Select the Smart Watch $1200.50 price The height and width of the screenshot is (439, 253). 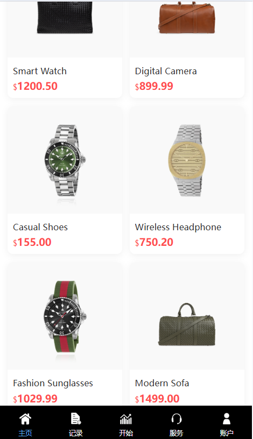point(36,86)
